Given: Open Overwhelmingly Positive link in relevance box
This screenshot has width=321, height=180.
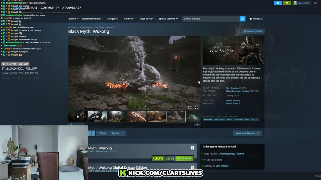Looking at the screenshot, I should (231, 154).
